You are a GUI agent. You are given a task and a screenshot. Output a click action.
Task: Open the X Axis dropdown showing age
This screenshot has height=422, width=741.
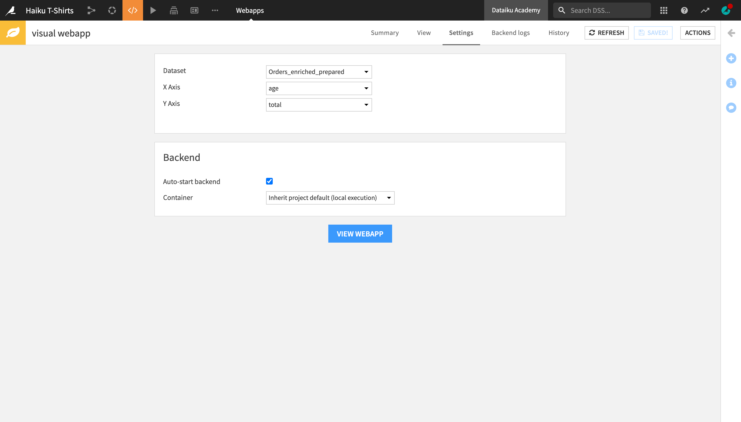click(318, 88)
